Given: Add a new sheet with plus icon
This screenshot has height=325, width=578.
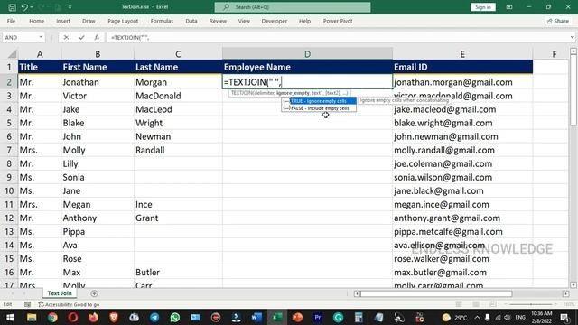Looking at the screenshot, I should click(94, 293).
